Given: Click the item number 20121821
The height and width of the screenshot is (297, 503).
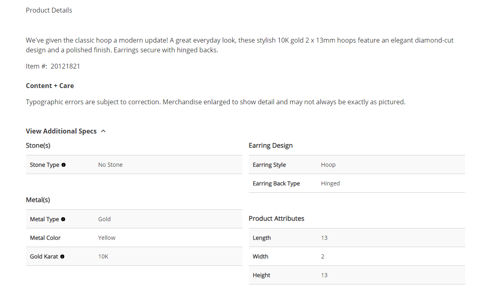Looking at the screenshot, I should click(x=65, y=66).
